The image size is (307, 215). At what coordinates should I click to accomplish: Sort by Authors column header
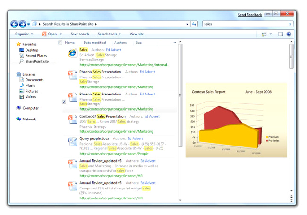(120, 43)
